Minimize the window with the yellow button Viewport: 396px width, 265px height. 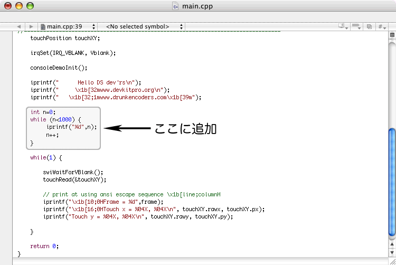click(19, 6)
